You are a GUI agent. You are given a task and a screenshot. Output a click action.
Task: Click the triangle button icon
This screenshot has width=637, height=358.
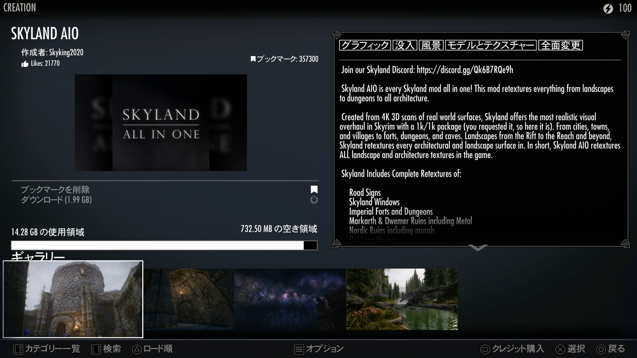(x=137, y=349)
